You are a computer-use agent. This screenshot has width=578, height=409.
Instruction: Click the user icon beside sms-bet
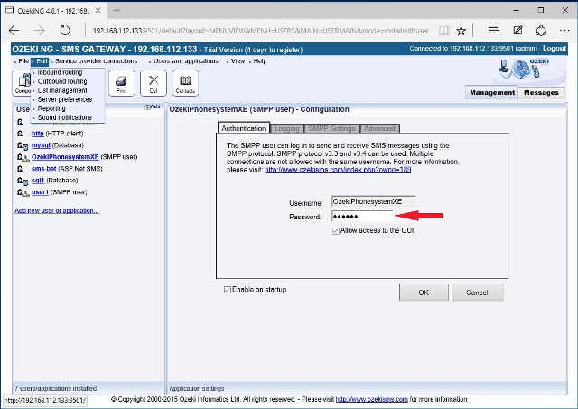[20, 169]
